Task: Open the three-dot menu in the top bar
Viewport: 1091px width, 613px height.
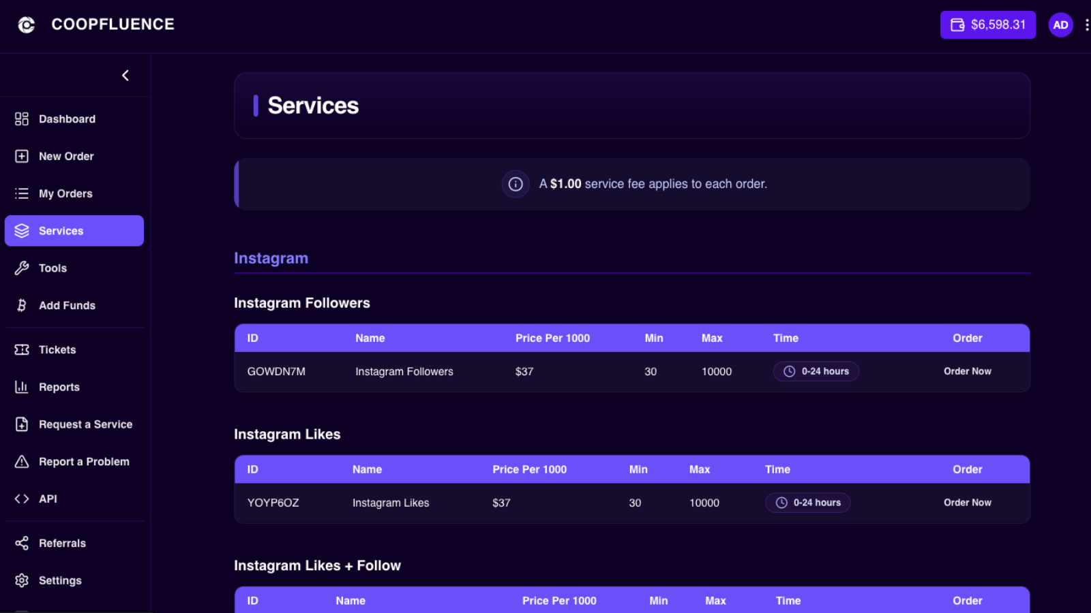Action: [1087, 25]
